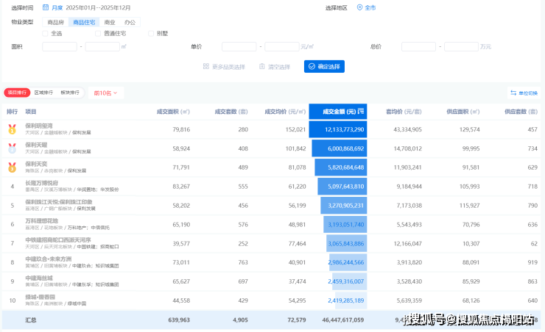Open the 保利明玺湾 project
The image size is (545, 332).
coord(39,126)
